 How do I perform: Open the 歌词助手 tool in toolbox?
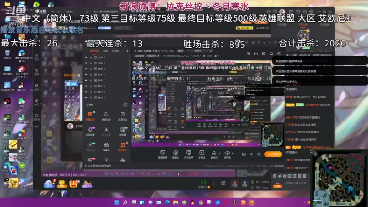(122, 146)
